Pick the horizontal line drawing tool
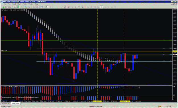178x108 pixels. [x=58, y=7]
